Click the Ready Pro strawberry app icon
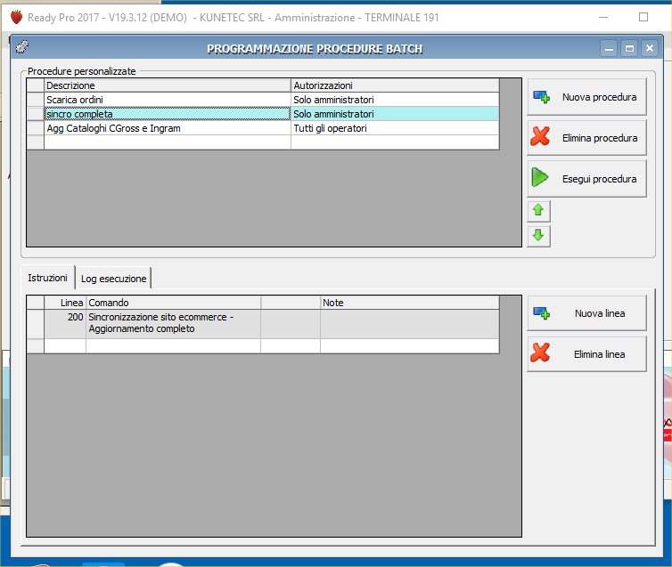 click(x=16, y=17)
